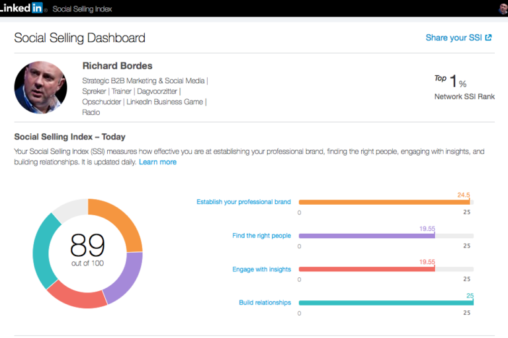Click the LinkedIn logo in the header

point(24,9)
